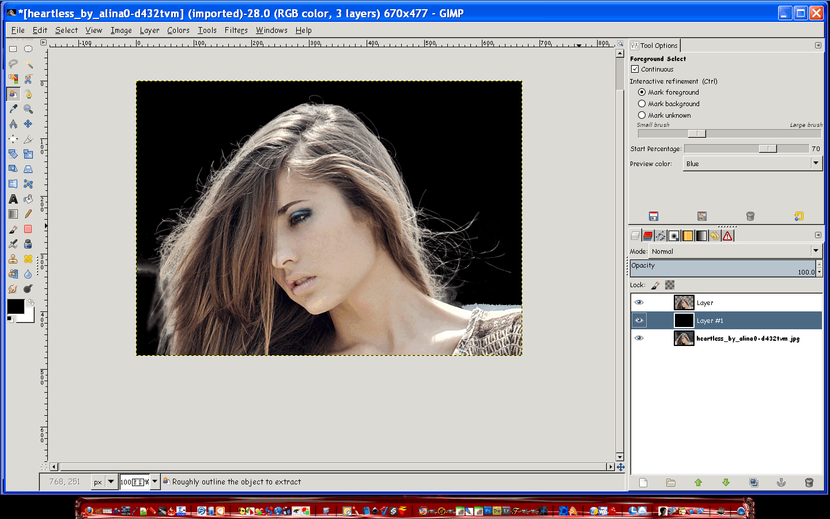
Task: Delete the selected layer with trash icon
Action: 809,483
